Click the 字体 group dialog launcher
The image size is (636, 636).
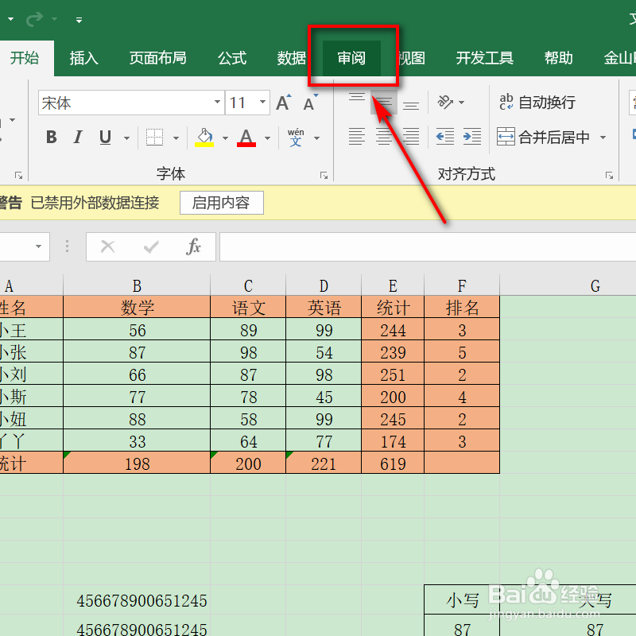coord(324,174)
